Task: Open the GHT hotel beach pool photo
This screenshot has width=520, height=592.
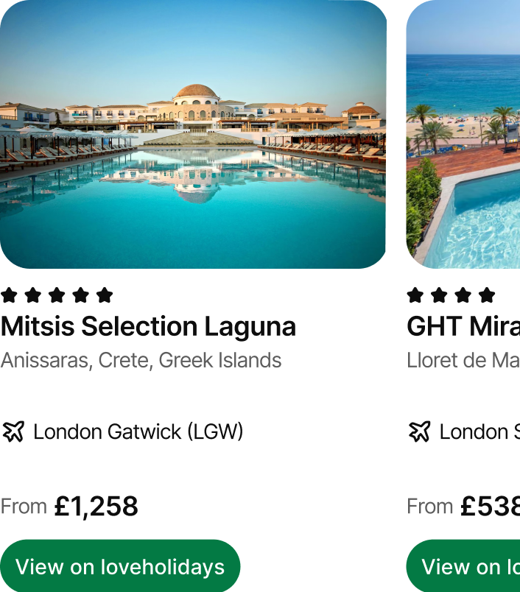Action: click(463, 134)
